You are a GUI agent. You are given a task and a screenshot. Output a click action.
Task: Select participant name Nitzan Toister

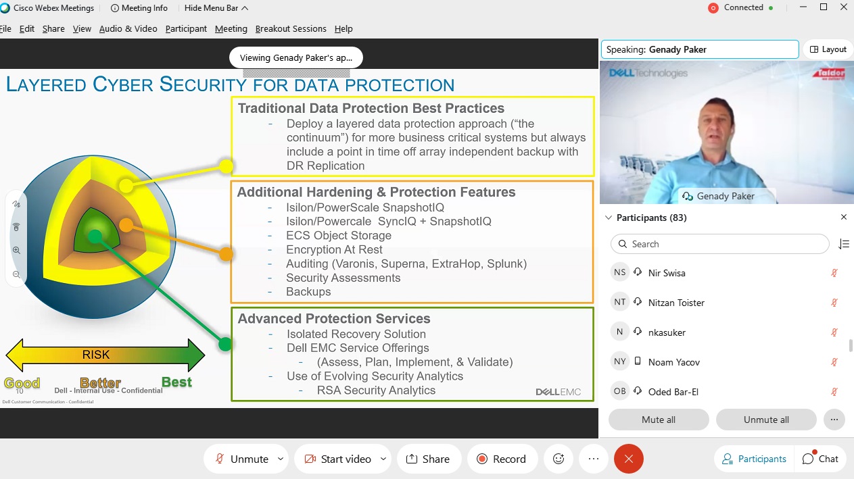pos(676,303)
